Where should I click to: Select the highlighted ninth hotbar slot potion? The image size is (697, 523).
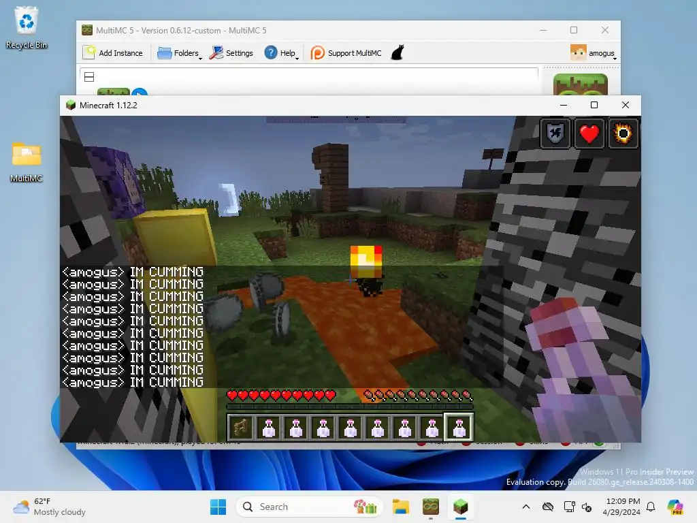(x=459, y=428)
